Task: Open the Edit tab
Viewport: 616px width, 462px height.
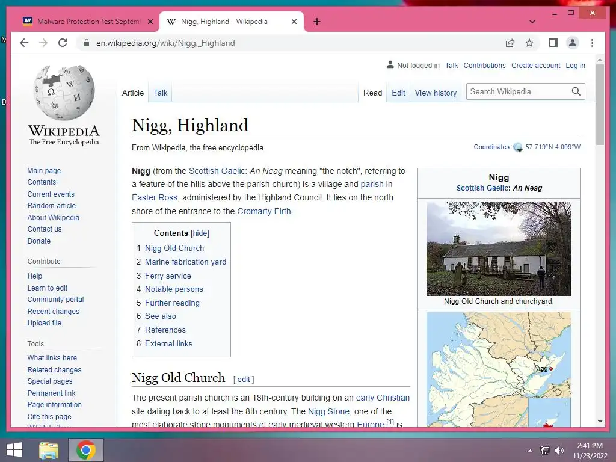Action: point(398,93)
